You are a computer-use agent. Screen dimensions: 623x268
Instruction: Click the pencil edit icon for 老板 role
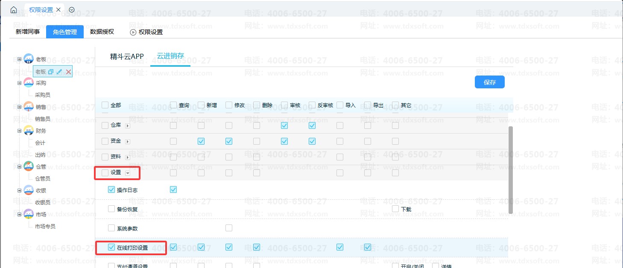[59, 72]
